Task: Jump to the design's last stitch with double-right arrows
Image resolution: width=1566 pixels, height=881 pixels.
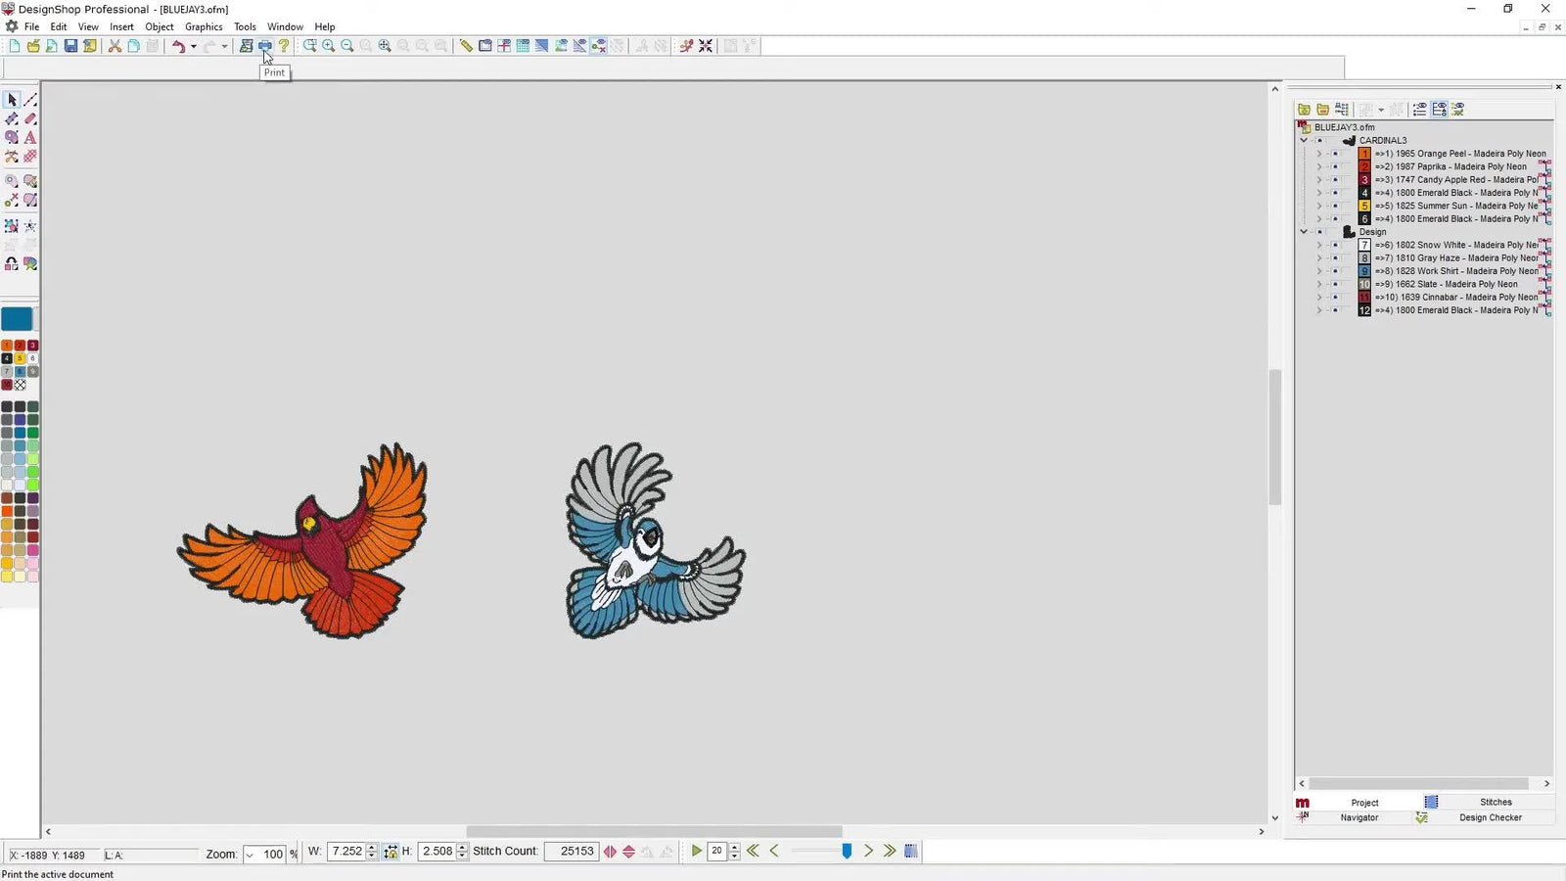Action: coord(890,852)
